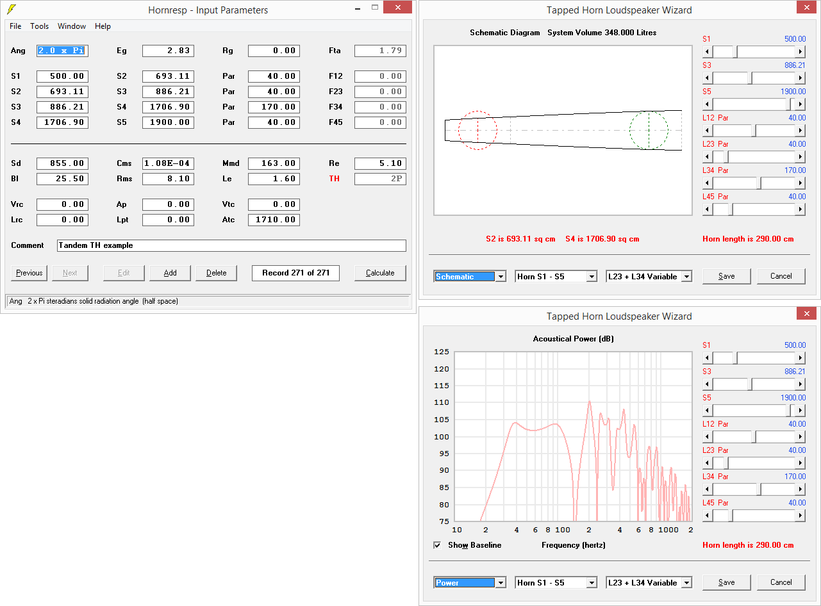Click the Sd input field
Image resolution: width=821 pixels, height=606 pixels.
point(62,163)
